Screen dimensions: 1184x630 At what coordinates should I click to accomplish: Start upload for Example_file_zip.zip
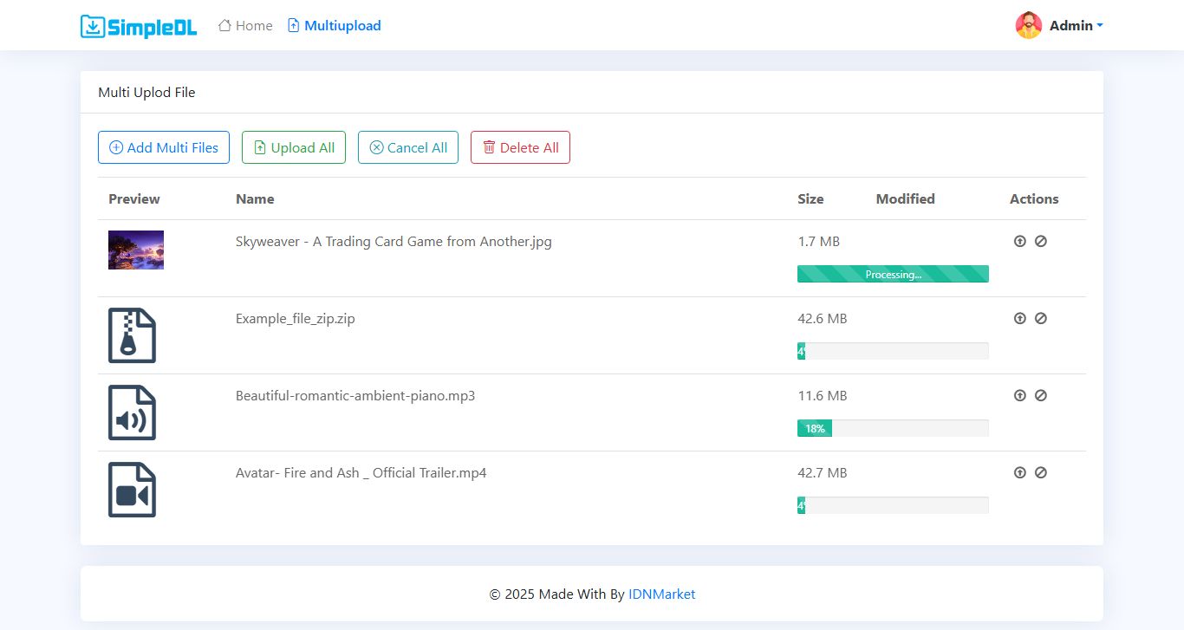1019,319
